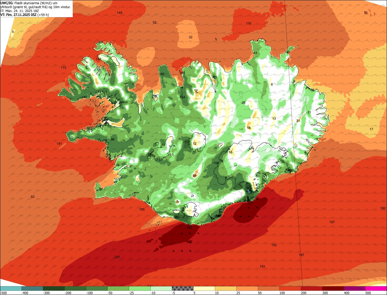Select the dark maroon 300 to 400 swatch
The height and width of the screenshot is (295, 387).
pos(333,288)
